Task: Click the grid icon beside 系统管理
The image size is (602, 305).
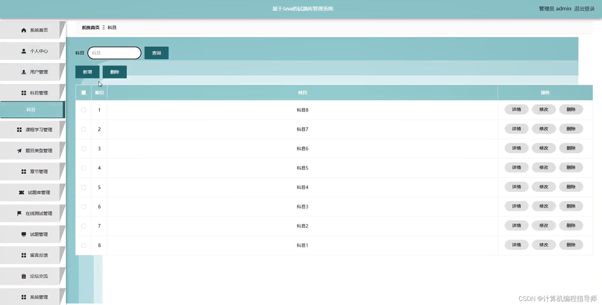Action: (x=24, y=297)
